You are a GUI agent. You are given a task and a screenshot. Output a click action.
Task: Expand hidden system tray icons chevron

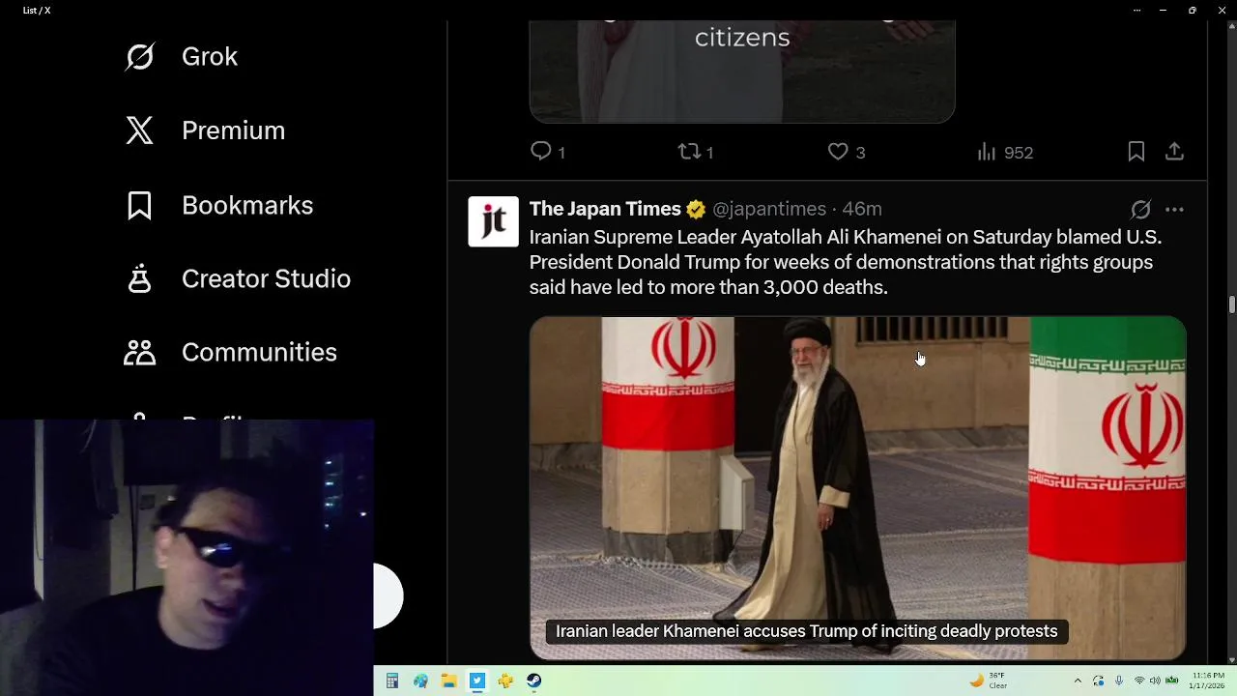[x=1078, y=681]
